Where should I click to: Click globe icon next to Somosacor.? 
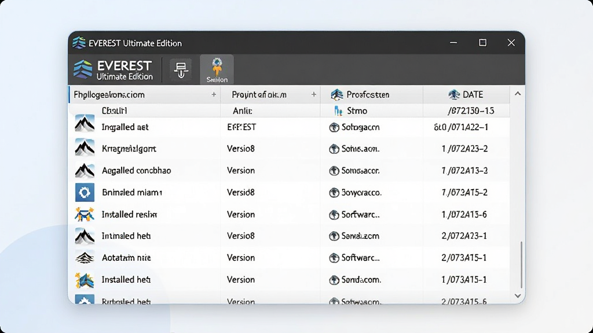(x=334, y=171)
